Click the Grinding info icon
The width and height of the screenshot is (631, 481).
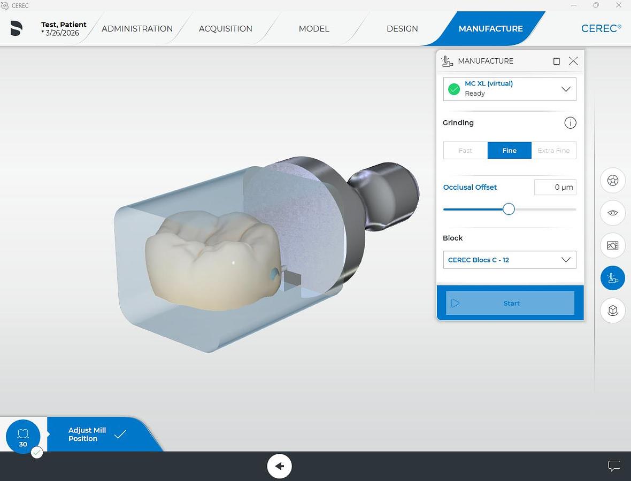pos(570,123)
